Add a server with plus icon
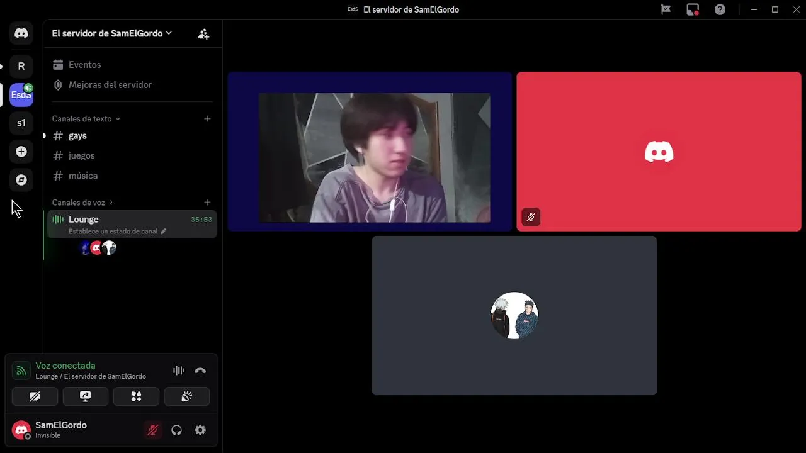 point(21,152)
